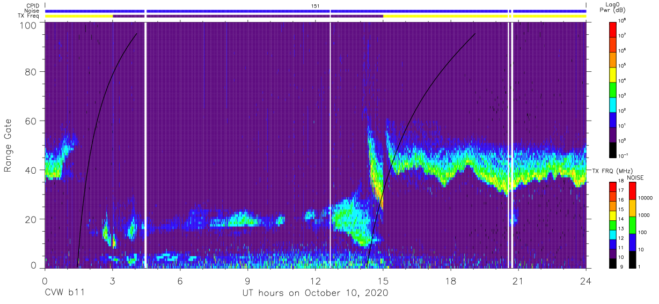The width and height of the screenshot is (659, 304).
Task: Click the UT hours on October 10, 2020 title
Action: [x=314, y=293]
